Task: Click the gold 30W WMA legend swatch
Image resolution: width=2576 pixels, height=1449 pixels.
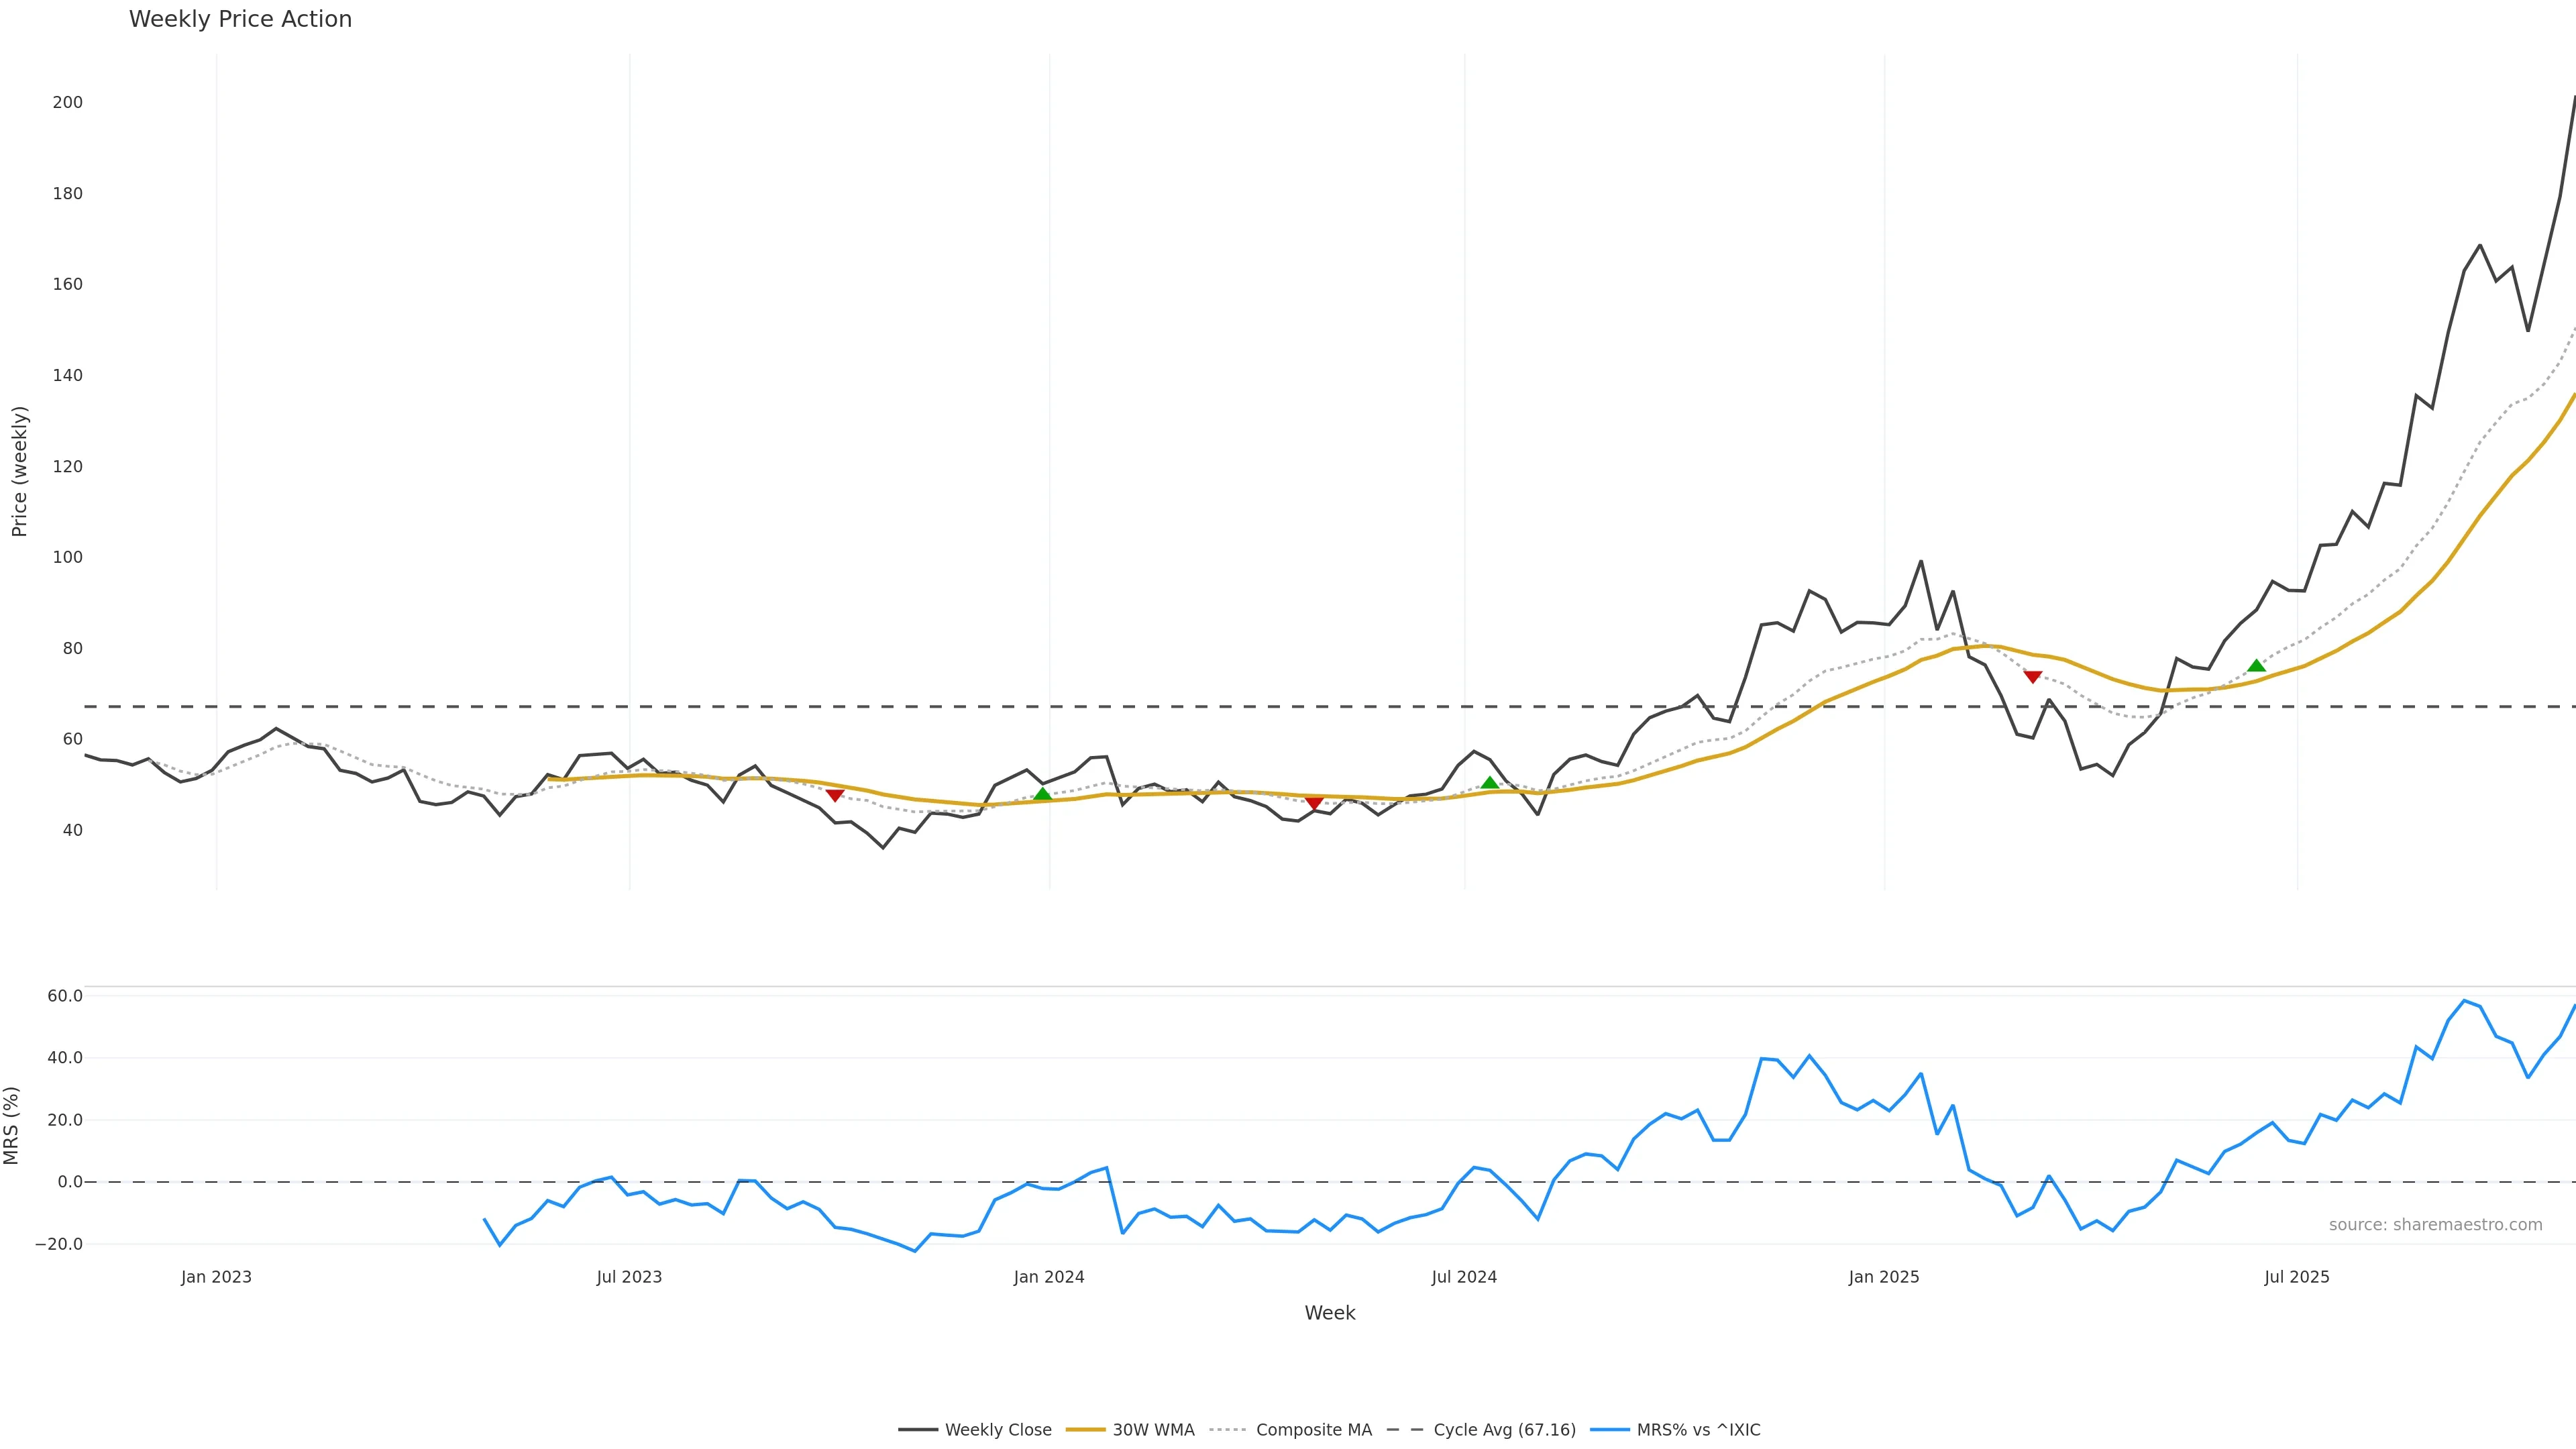Action: (1085, 1430)
